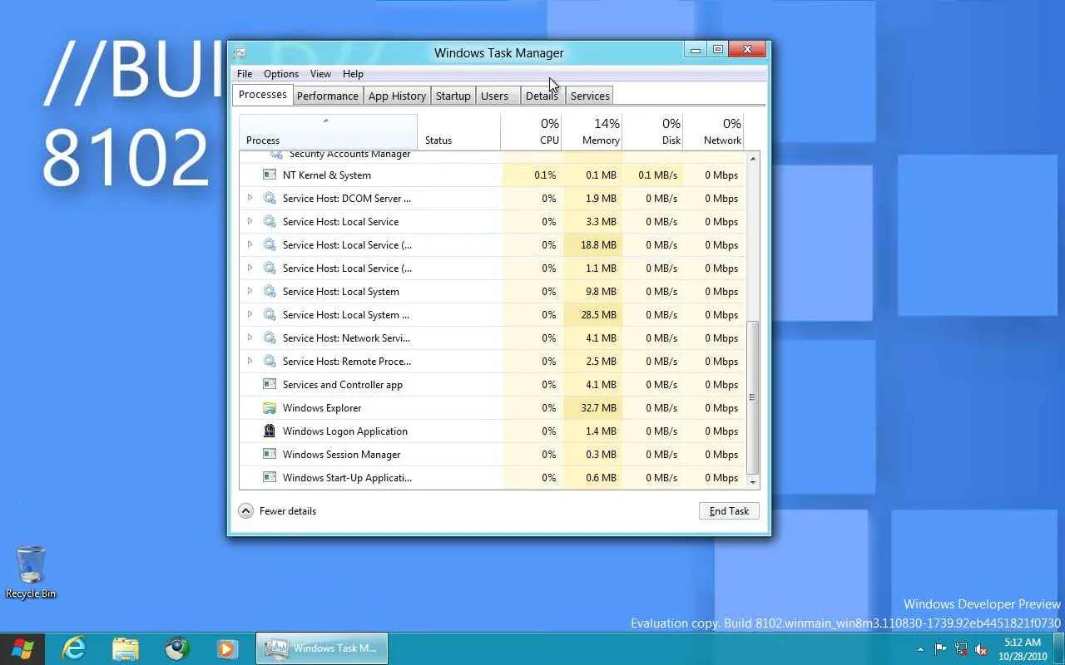Click the muted volume tray icon
Screen dimensions: 1065x665
(x=982, y=649)
